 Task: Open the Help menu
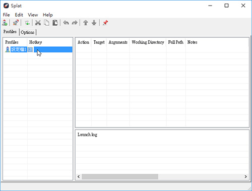point(48,15)
